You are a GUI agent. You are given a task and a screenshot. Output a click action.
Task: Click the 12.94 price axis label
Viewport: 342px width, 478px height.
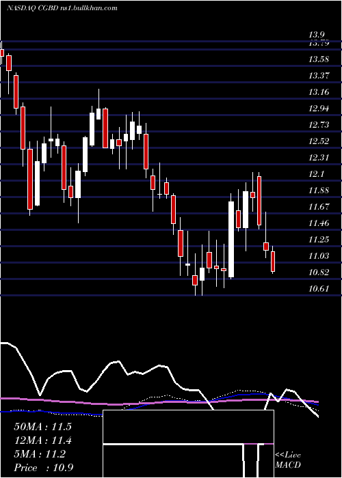319,109
